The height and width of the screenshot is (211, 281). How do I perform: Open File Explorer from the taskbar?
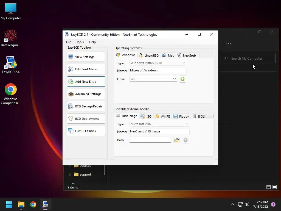coord(21,204)
